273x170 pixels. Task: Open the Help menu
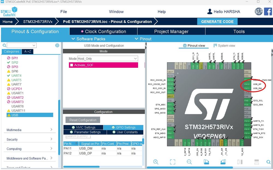tap(162, 12)
